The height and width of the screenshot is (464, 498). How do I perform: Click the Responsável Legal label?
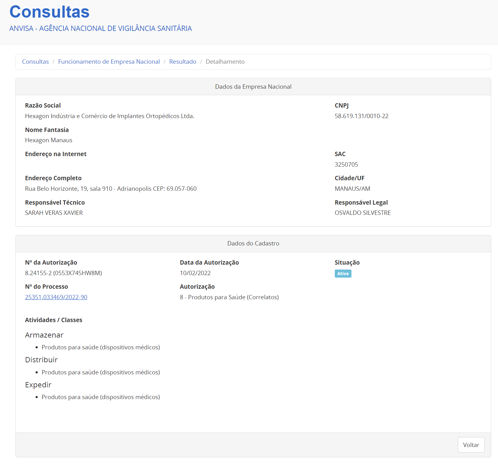(361, 202)
